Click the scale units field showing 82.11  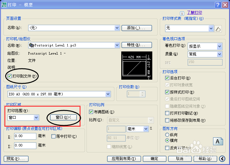point(116,138)
